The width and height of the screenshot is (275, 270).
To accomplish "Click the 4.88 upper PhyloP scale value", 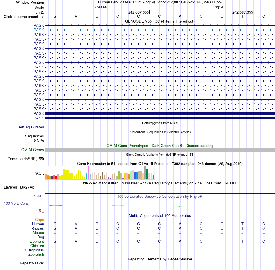I will 37,196.
